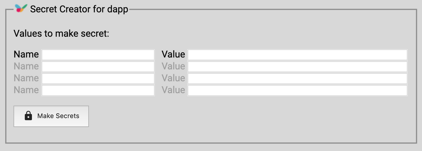The width and height of the screenshot is (422, 151).
Task: Focus the second row Name input field
Action: click(x=98, y=67)
